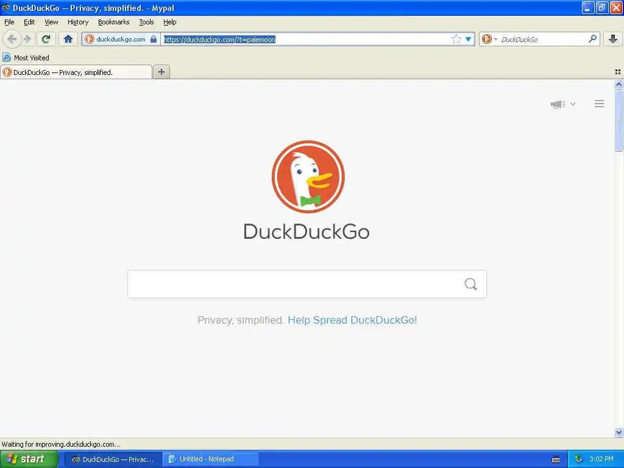The image size is (624, 468).
Task: Click the page search magnifier button
Action: pyautogui.click(x=471, y=284)
